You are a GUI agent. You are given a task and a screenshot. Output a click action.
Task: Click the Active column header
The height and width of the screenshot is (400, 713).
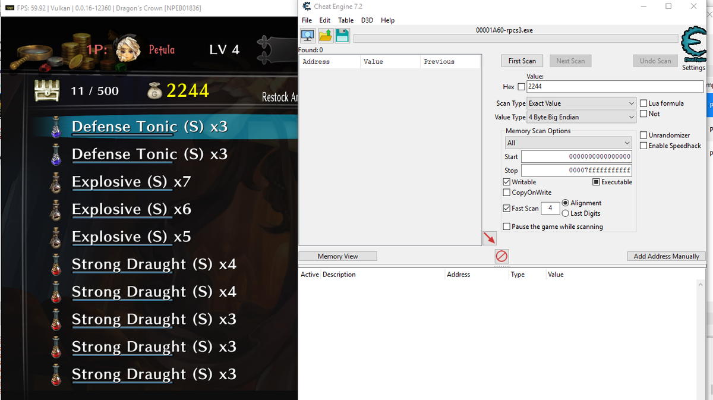coord(310,275)
